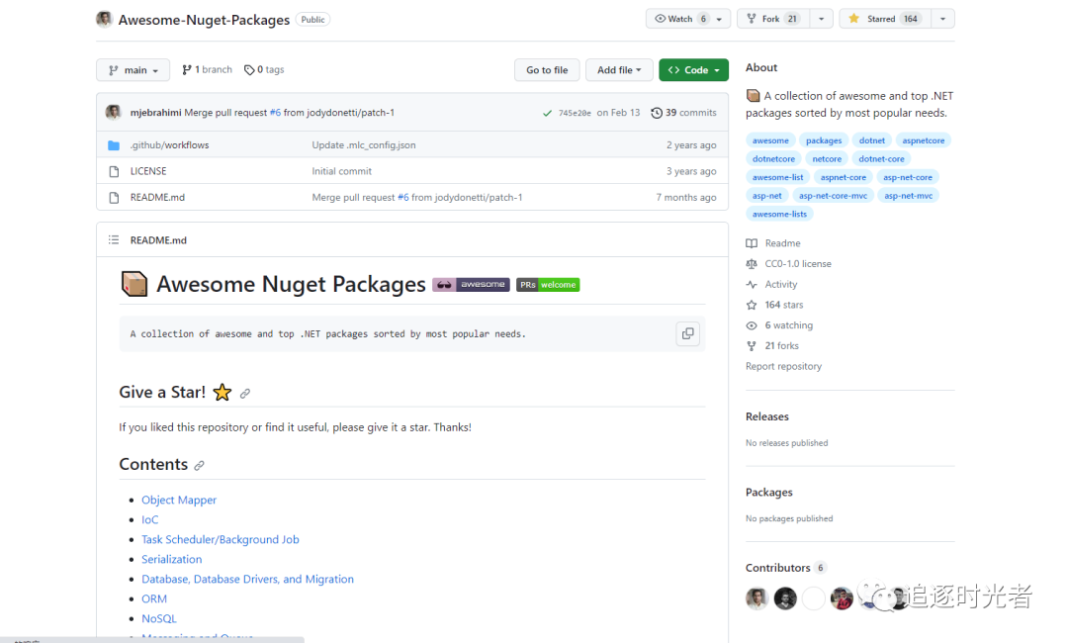The image size is (1068, 643).
Task: Open the Add file dropdown
Action: coord(619,70)
